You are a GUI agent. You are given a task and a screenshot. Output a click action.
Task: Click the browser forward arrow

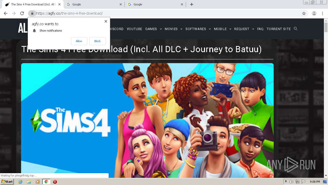(14, 13)
